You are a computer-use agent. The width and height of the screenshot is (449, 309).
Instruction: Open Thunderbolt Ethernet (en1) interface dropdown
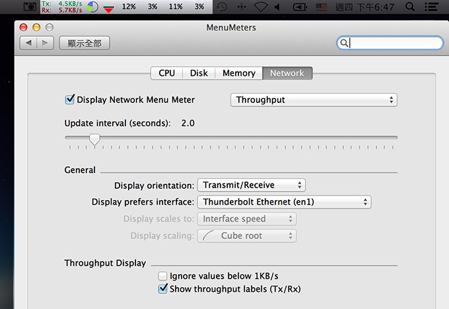[x=285, y=202]
